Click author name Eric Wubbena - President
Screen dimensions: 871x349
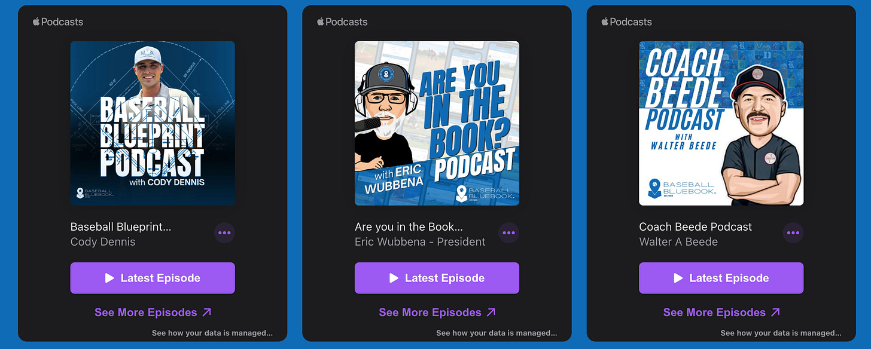[420, 242]
